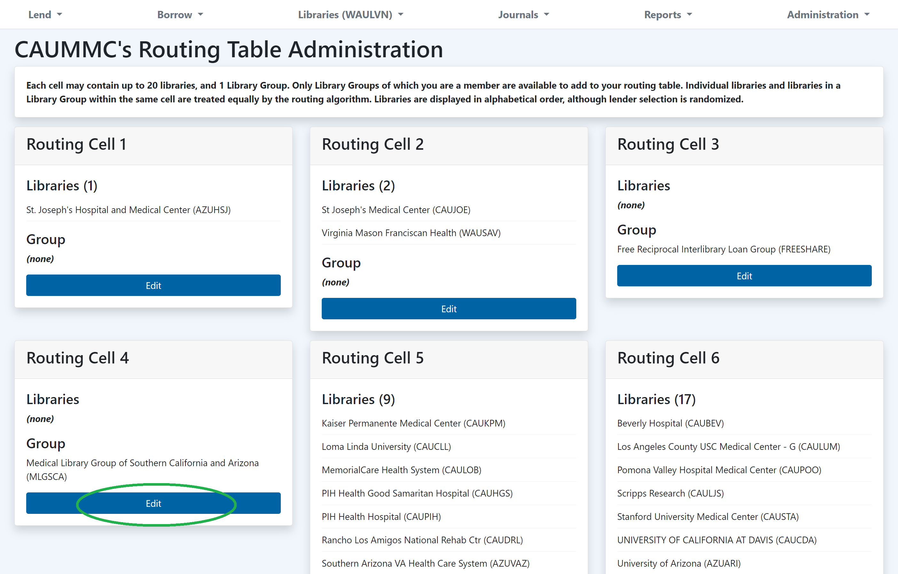Select Beverly Hospital (CAUBEV)
Screen dimensions: 898x574
click(x=670, y=423)
